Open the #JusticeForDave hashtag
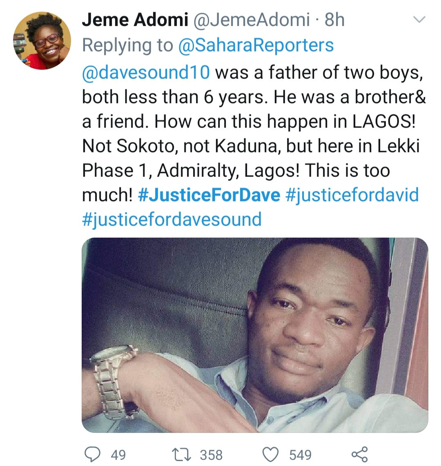Viewport: 441px width, 466px height. (x=209, y=195)
